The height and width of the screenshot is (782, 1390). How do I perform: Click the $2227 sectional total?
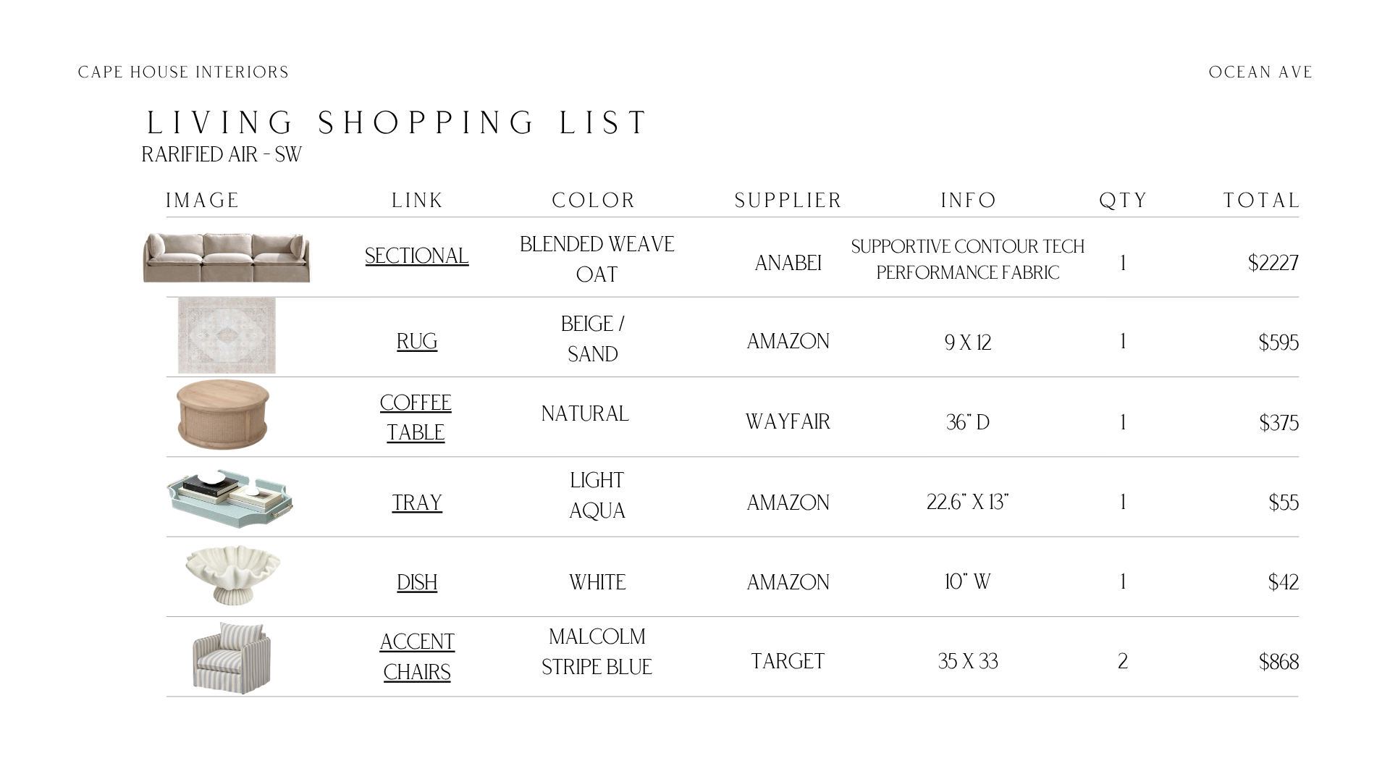(x=1273, y=263)
